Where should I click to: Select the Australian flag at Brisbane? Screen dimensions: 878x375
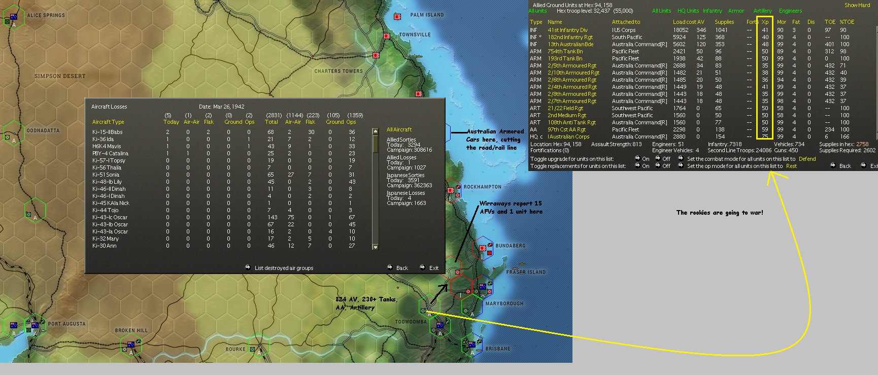pos(472,345)
